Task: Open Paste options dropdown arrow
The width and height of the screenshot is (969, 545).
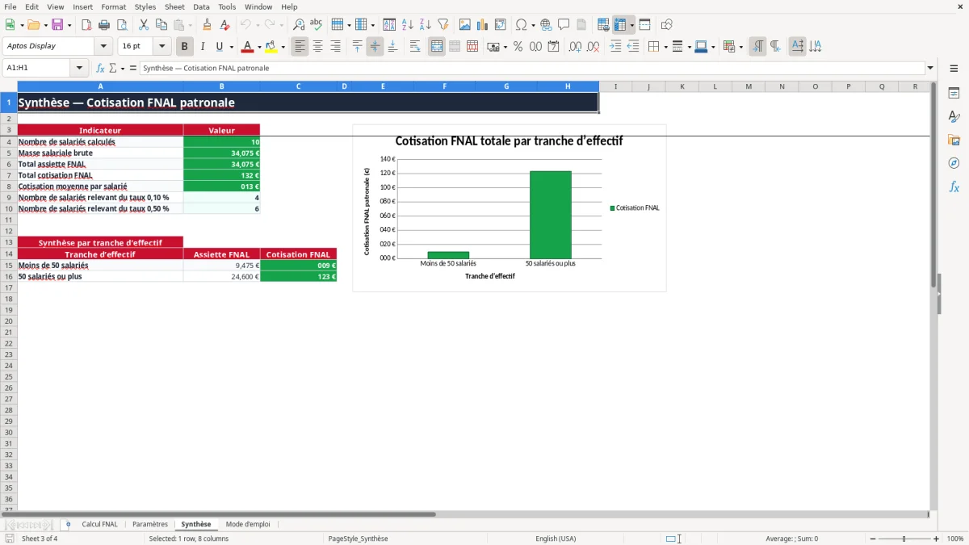Action: pyautogui.click(x=191, y=25)
